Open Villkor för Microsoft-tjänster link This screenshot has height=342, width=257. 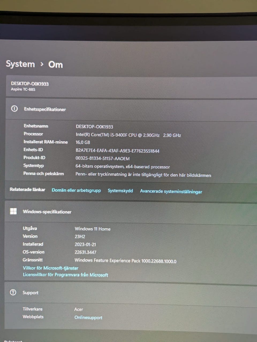pos(51,268)
